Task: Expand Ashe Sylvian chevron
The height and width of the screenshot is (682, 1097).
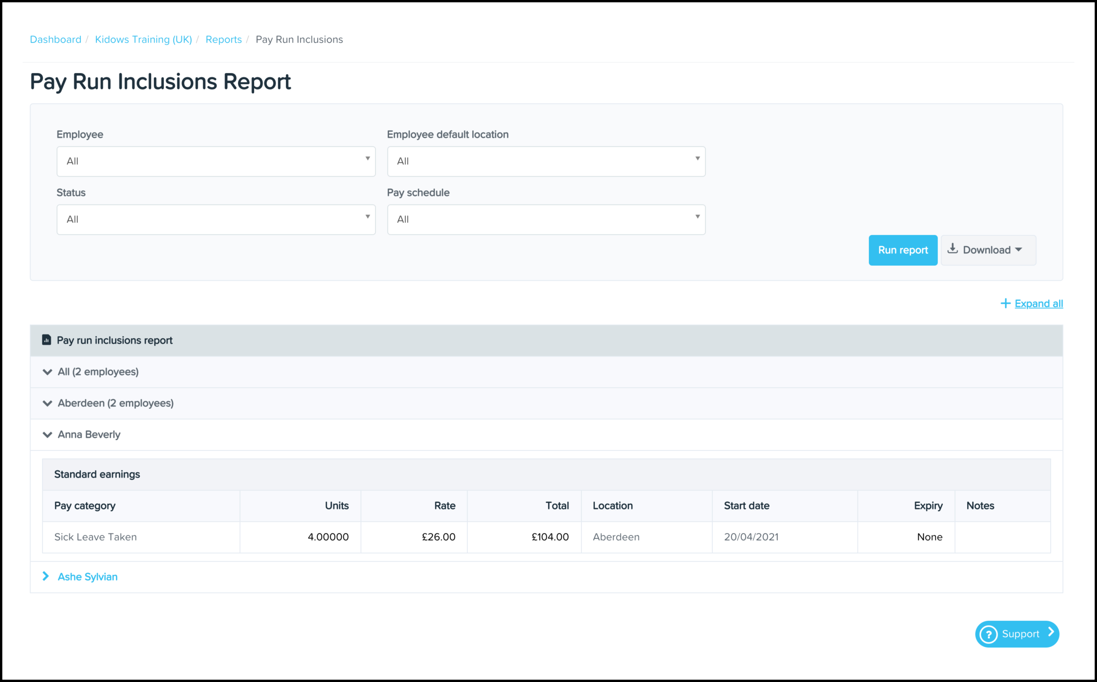Action: 46,576
